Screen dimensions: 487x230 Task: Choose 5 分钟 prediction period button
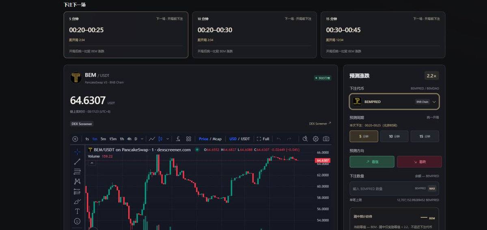[x=364, y=136]
